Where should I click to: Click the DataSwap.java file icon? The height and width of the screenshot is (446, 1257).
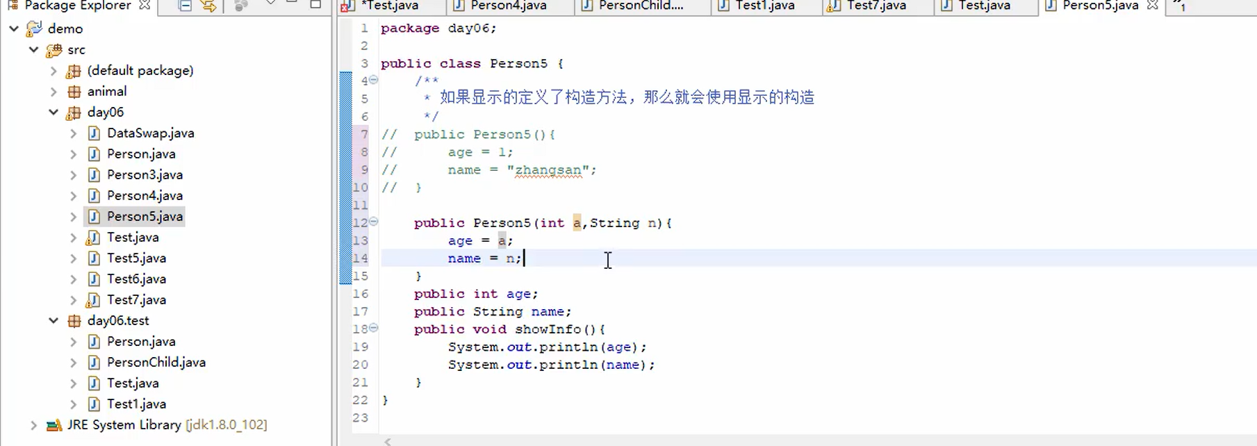(94, 133)
